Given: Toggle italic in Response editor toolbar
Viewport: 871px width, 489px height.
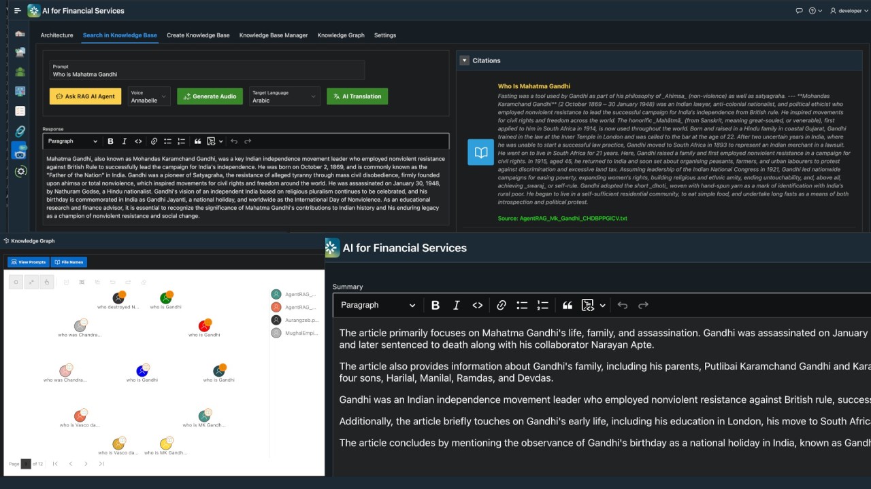Looking at the screenshot, I should pos(124,141).
